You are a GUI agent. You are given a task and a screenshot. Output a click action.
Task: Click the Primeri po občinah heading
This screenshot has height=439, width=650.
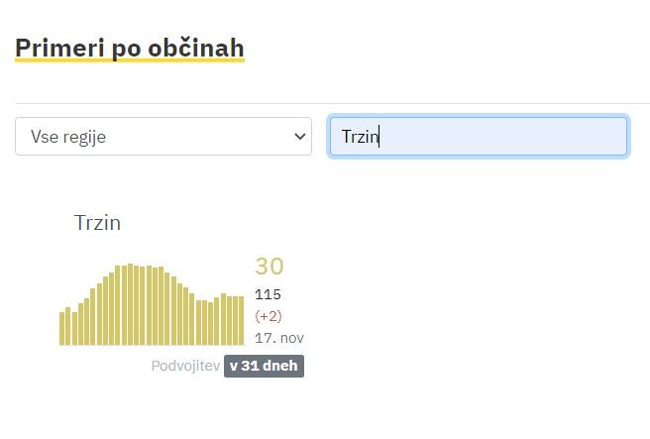point(130,47)
